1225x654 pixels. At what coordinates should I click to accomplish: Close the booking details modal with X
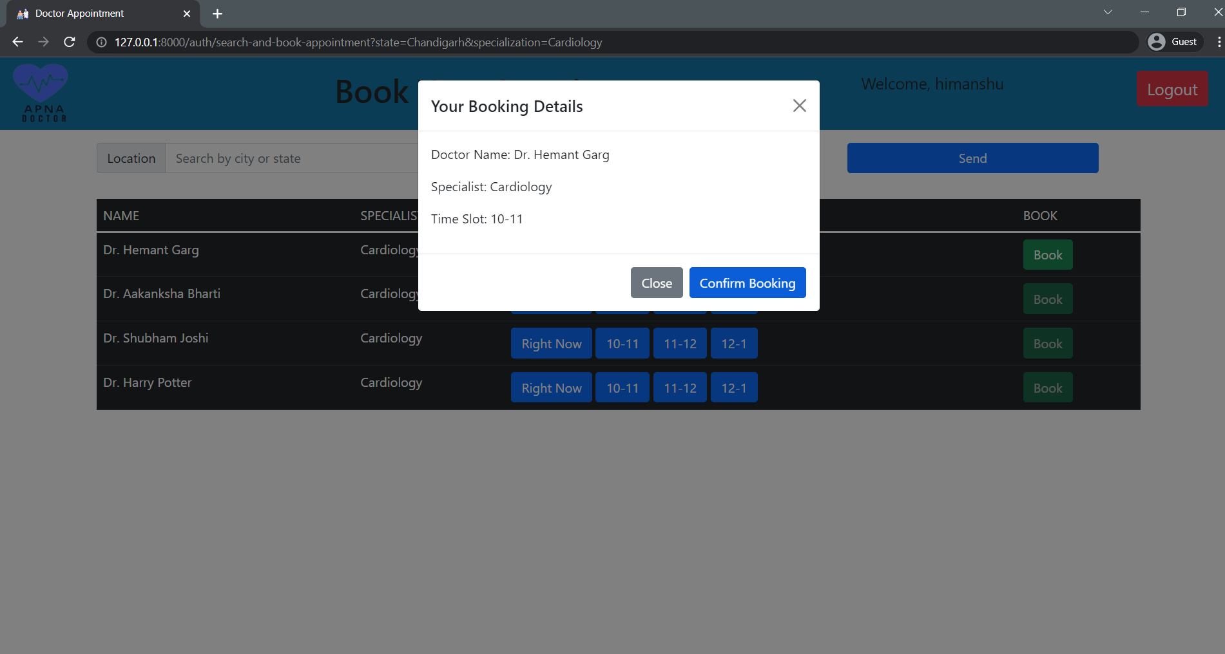coord(799,106)
